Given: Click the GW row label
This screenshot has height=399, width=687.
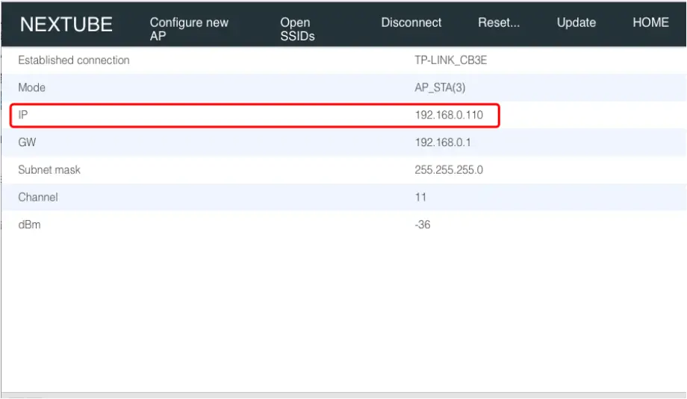Looking at the screenshot, I should click(28, 142).
